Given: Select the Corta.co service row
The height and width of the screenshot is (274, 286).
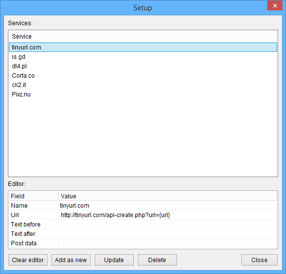Looking at the screenshot, I should click(143, 76).
